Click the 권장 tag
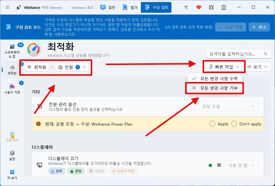This screenshot has height=186, width=275. (76, 171)
